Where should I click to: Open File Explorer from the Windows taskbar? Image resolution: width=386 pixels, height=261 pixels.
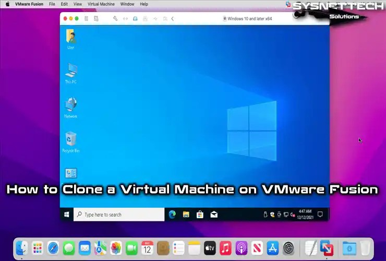coord(186,215)
